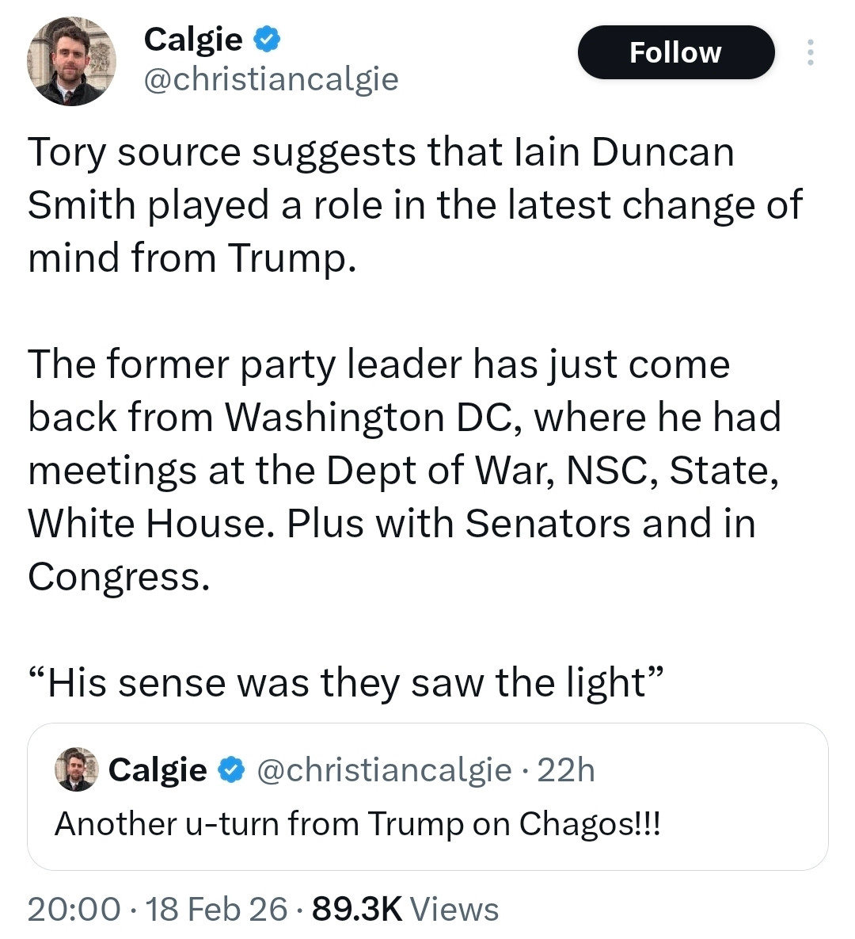
Task: Click the paragraph about Washington DC meetings
Action: (404, 470)
